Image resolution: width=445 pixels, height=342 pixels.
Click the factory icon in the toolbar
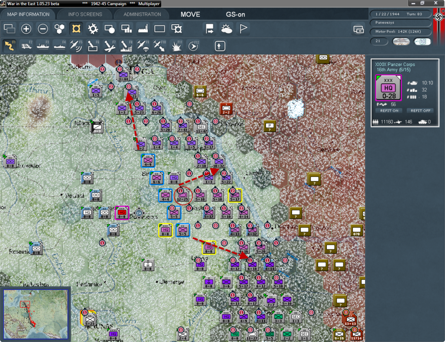coord(143,29)
